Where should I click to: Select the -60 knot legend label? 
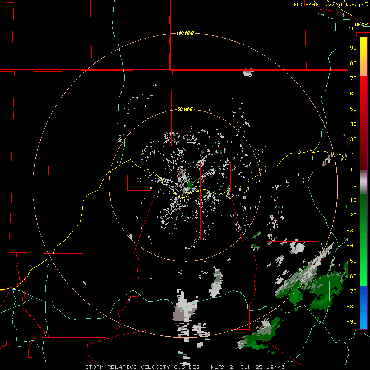pos(351,276)
